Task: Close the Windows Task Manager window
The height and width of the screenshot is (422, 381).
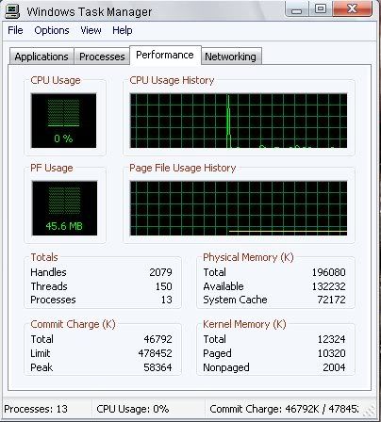Action: point(353,9)
